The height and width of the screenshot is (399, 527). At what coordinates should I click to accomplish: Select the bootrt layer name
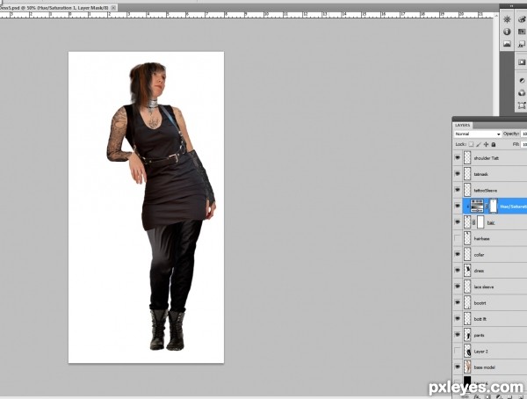click(x=480, y=303)
